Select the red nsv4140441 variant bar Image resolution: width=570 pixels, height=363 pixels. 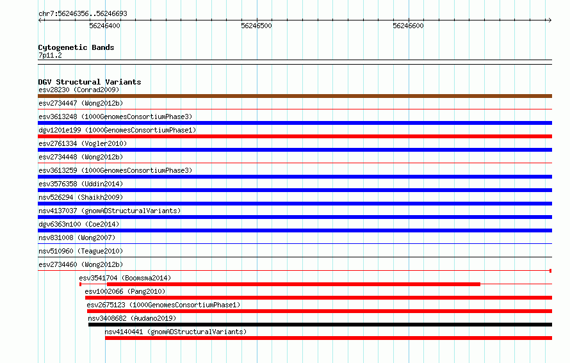(329, 338)
